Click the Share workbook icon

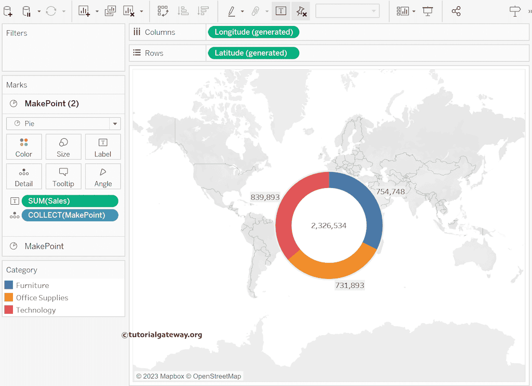(456, 11)
